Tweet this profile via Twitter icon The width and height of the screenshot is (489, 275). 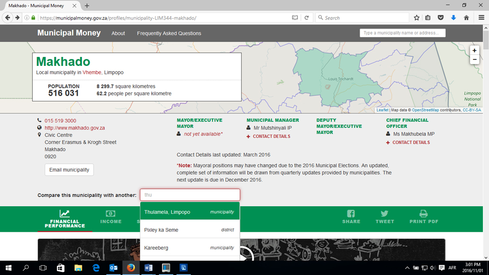(385, 217)
